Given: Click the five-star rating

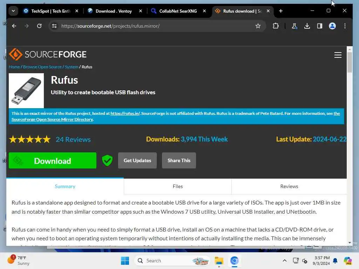Looking at the screenshot, I should click(30, 139).
